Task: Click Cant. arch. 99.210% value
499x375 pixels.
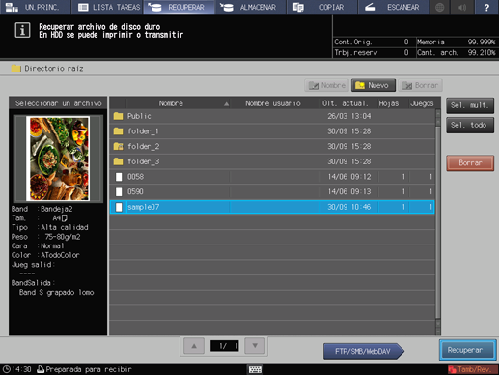Action: click(x=482, y=53)
